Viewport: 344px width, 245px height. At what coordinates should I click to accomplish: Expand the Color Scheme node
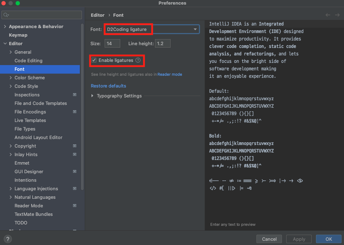(x=11, y=78)
